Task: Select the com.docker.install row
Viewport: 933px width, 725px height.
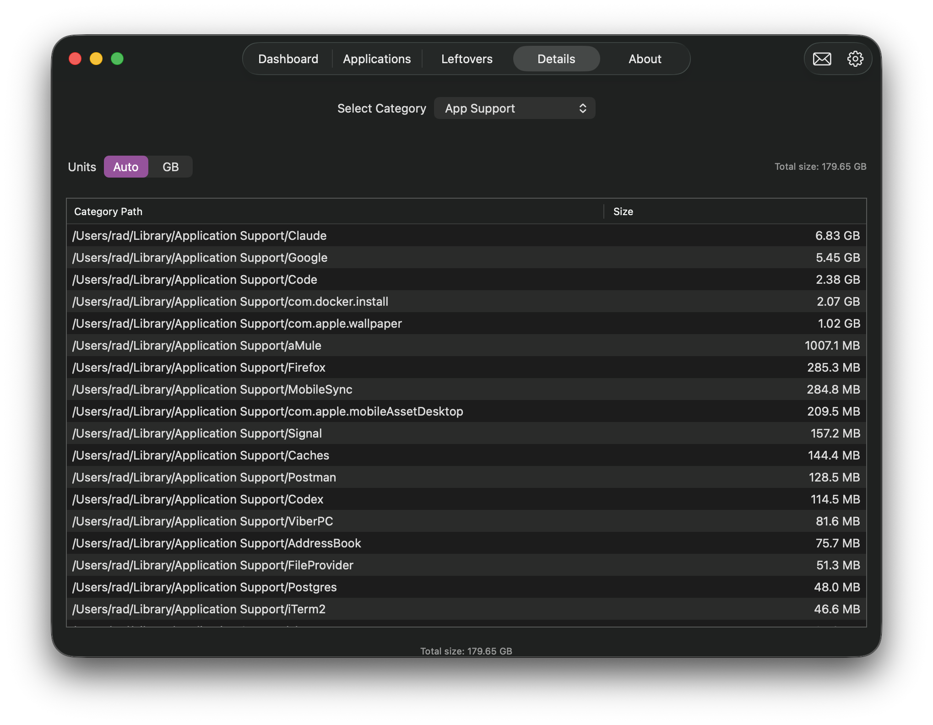Action: [x=466, y=302]
